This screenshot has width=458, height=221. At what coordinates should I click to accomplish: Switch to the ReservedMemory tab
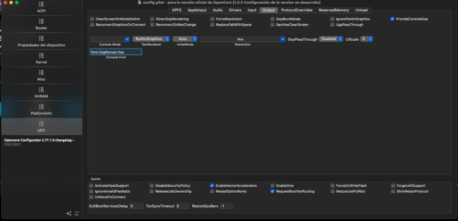pos(334,10)
